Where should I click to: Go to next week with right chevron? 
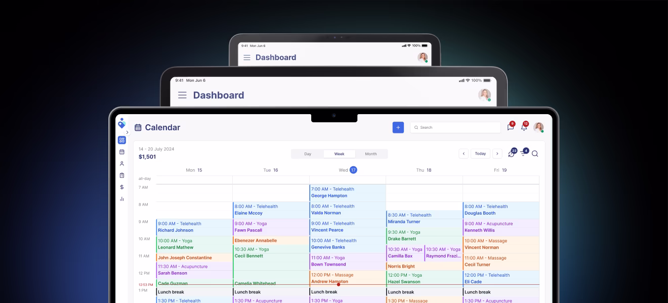(x=497, y=154)
